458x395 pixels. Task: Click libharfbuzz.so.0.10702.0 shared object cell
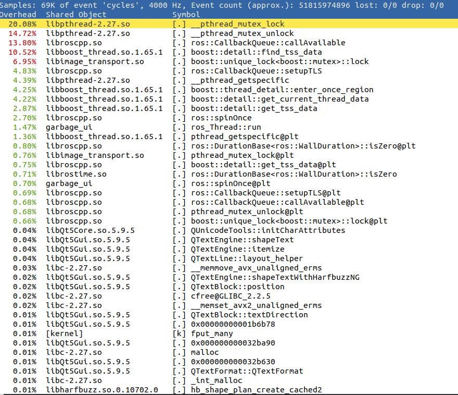[x=101, y=390]
